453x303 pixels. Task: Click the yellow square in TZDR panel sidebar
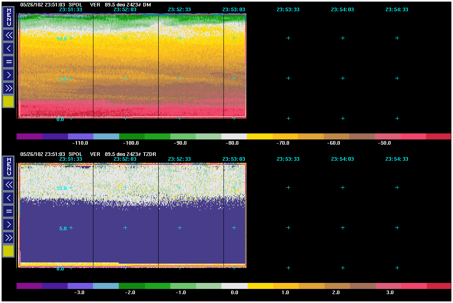[x=8, y=251]
